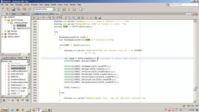Toggle Sort by Source in Navigator
Screen dimensions: 199x112
pos(27,100)
